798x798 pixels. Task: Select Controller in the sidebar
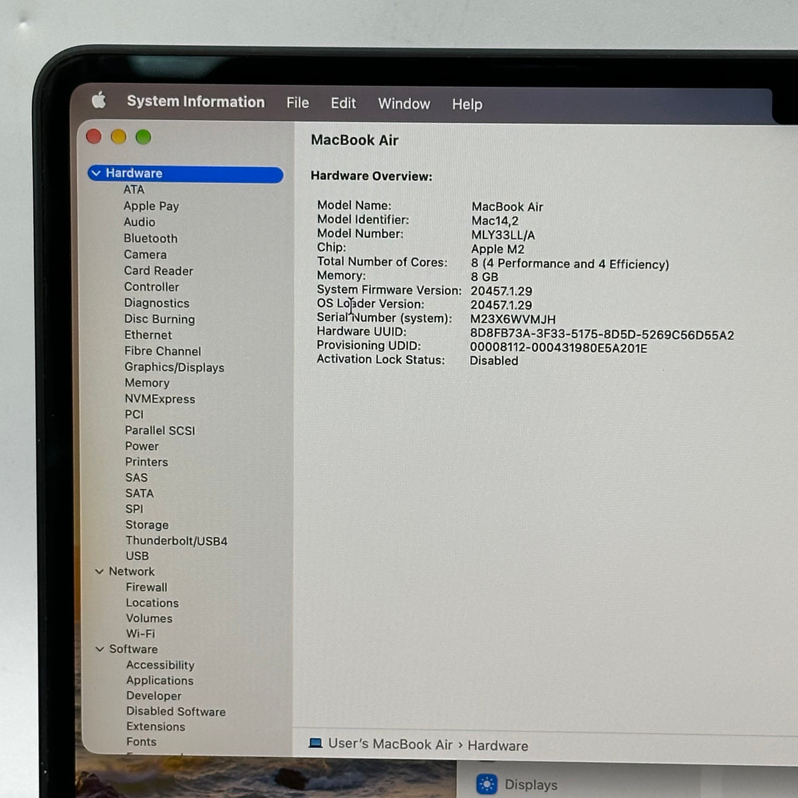(x=151, y=287)
